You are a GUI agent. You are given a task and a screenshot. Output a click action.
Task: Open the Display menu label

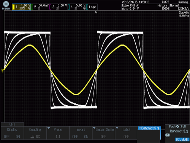[12, 130]
